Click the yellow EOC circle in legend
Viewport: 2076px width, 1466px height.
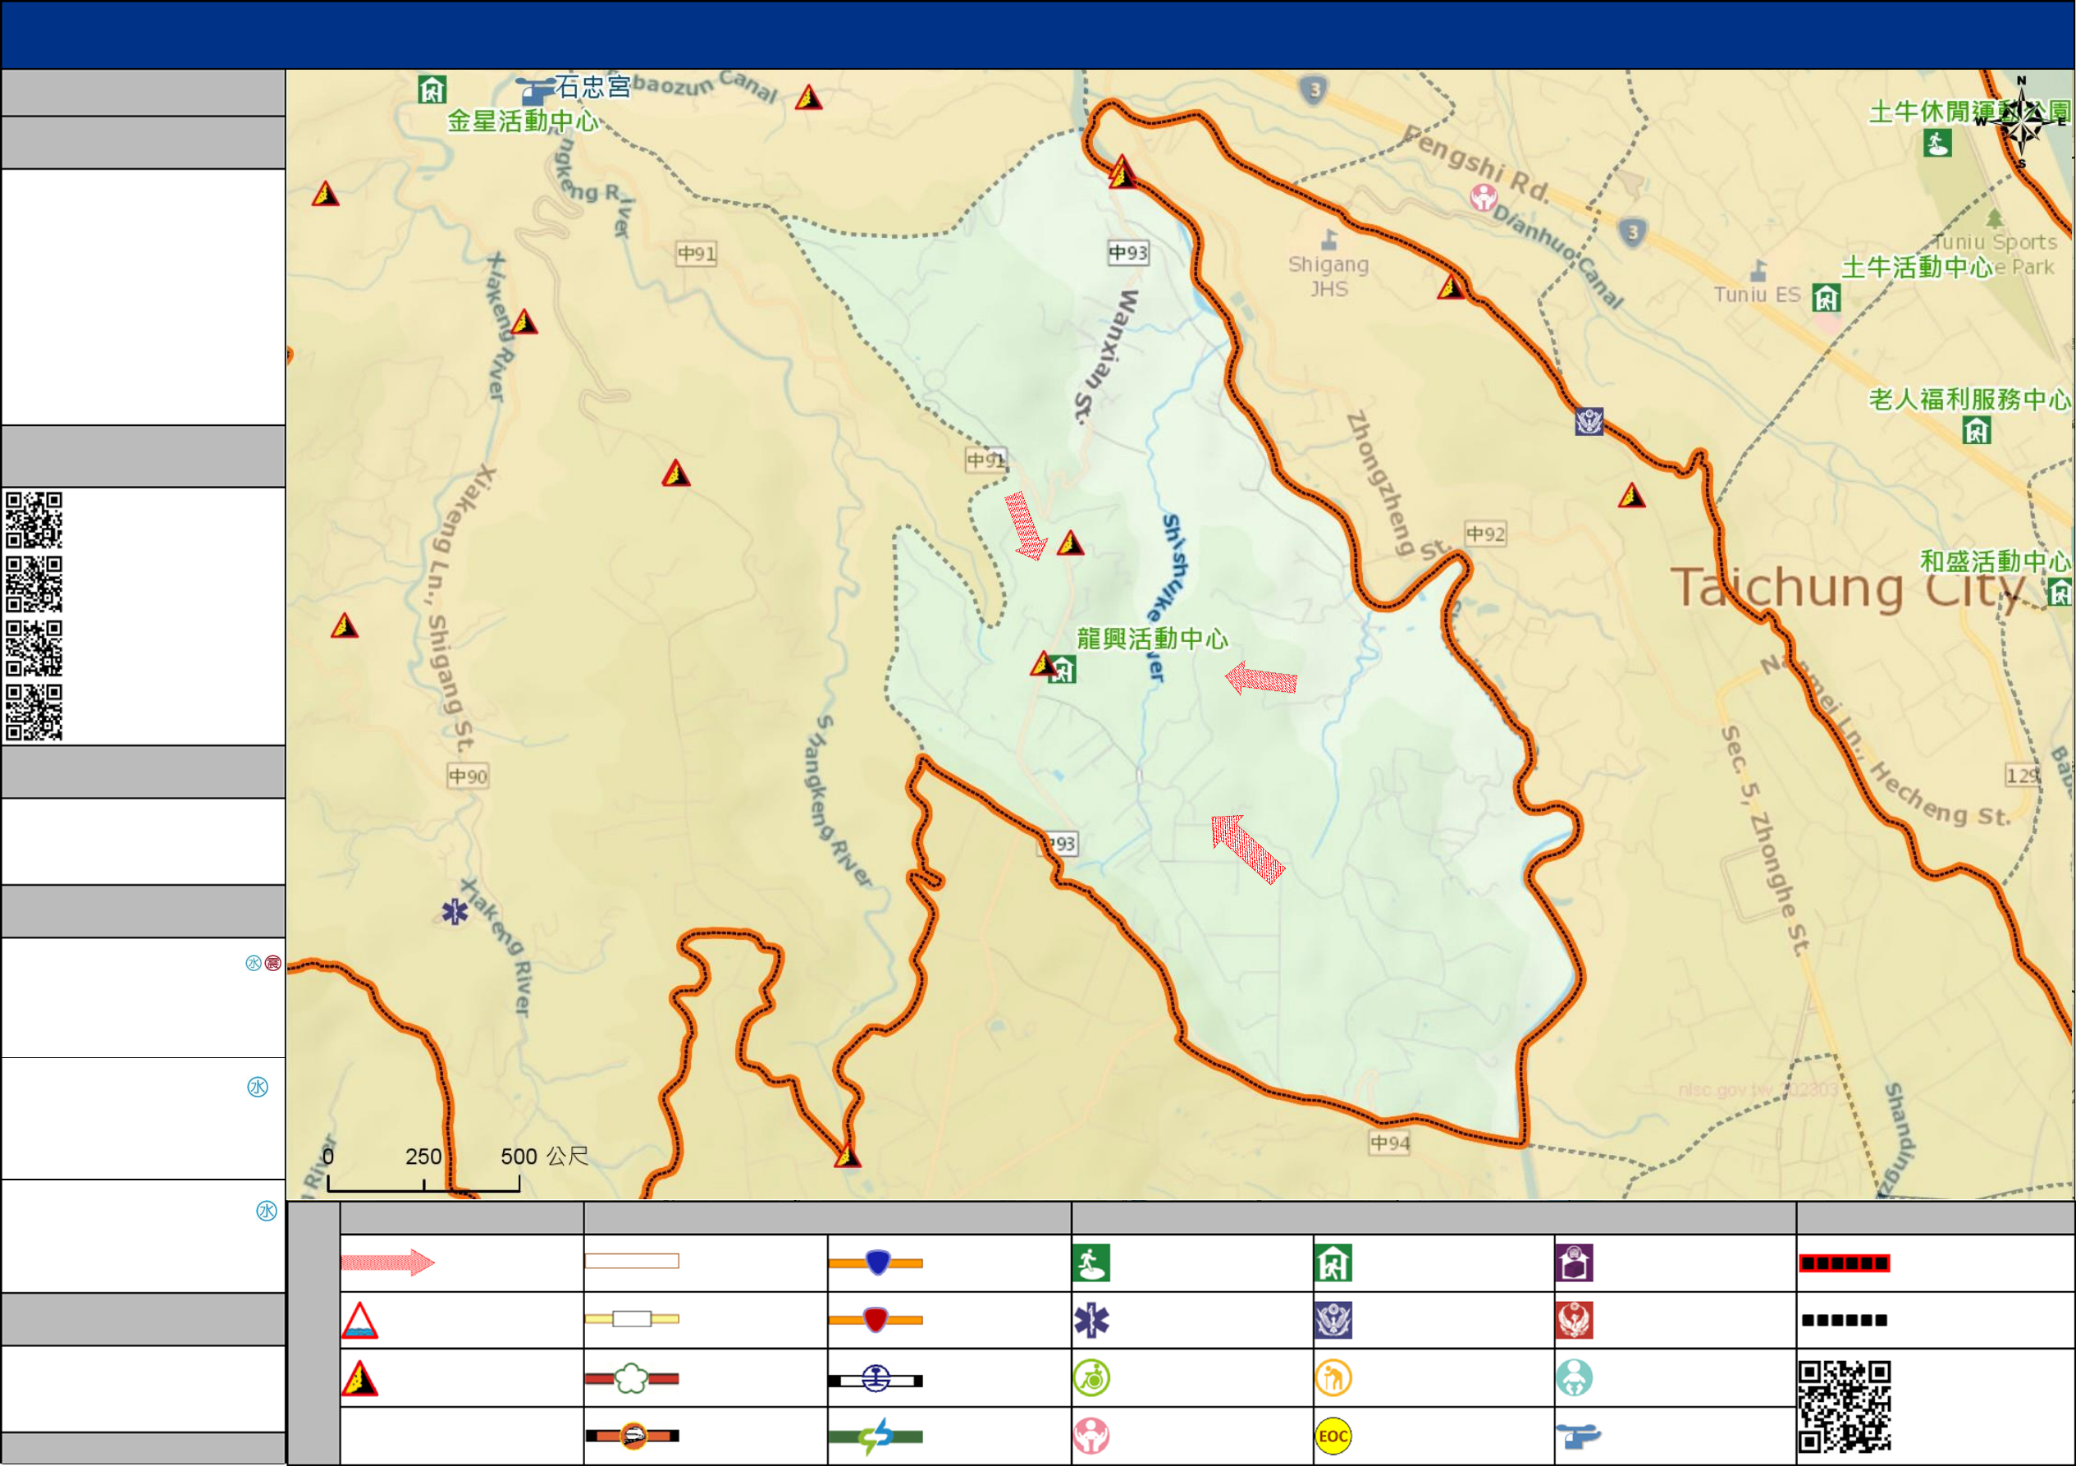pyautogui.click(x=1333, y=1436)
